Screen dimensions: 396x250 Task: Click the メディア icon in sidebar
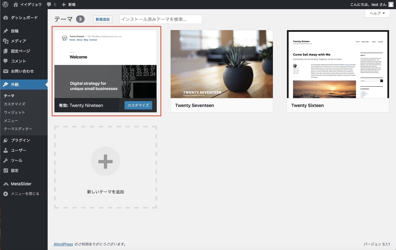[6, 41]
